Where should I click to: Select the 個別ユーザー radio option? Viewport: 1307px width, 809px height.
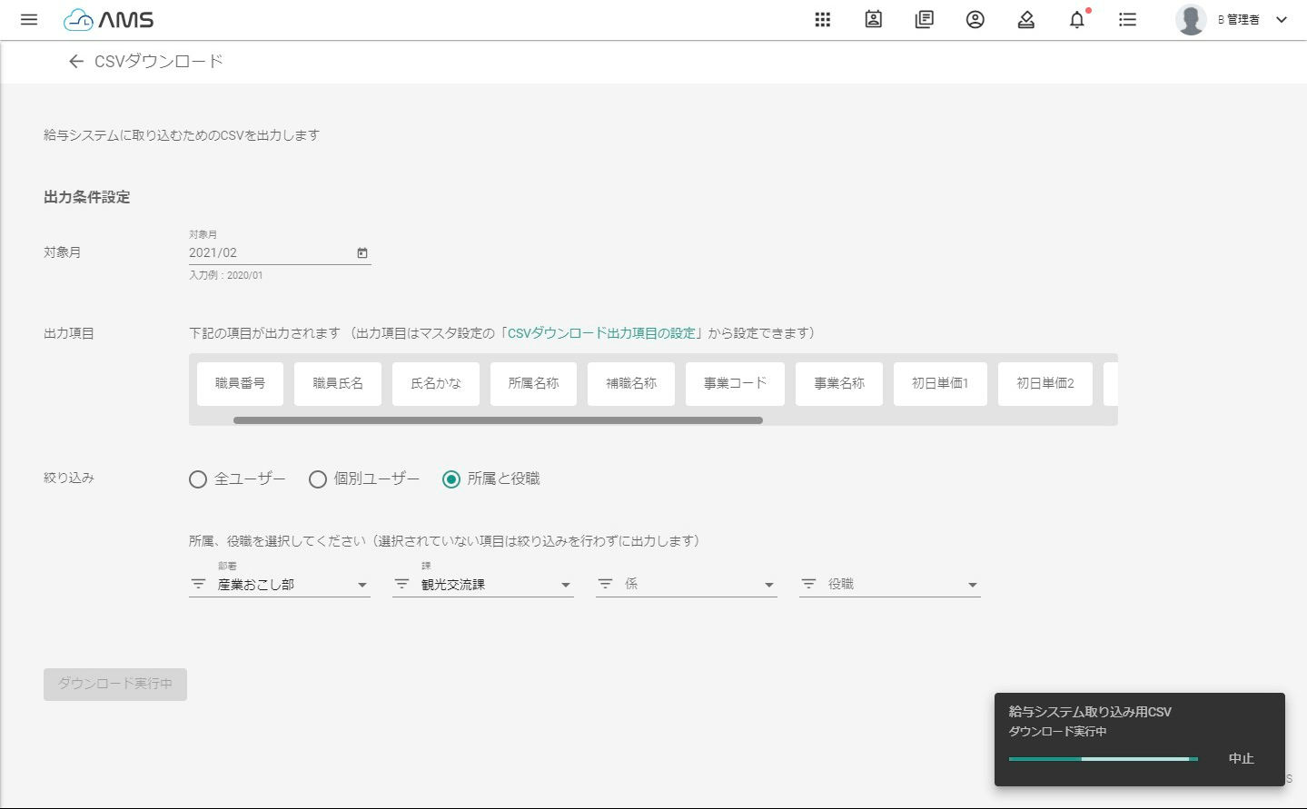point(318,479)
